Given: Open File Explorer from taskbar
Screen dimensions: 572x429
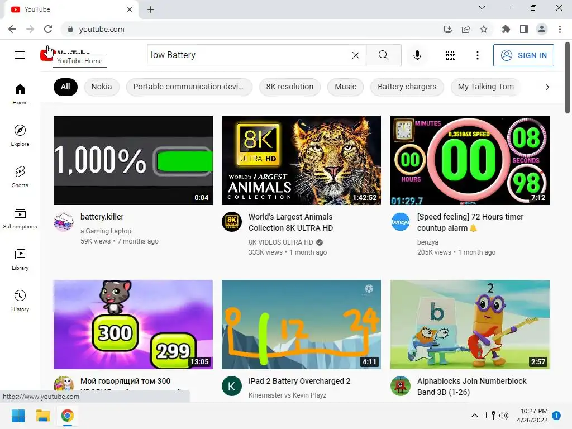Looking at the screenshot, I should (42, 416).
